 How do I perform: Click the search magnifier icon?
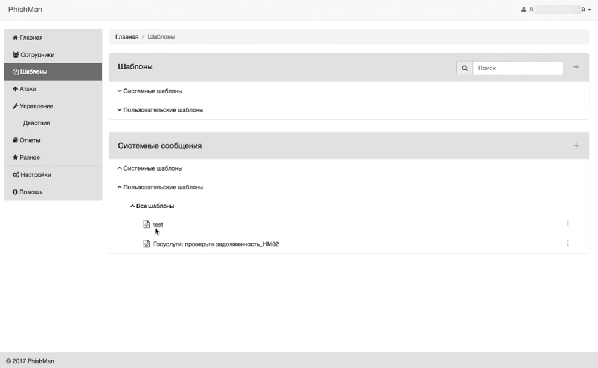click(x=465, y=68)
